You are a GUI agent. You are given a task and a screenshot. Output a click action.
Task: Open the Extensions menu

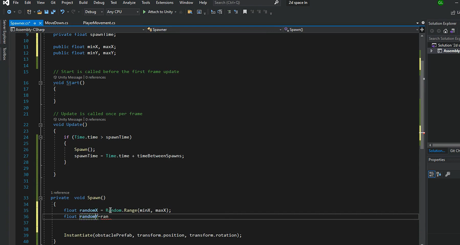click(164, 3)
